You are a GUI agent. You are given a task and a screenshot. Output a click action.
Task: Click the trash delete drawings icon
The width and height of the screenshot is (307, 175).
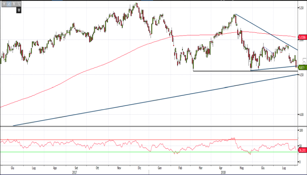14,3
